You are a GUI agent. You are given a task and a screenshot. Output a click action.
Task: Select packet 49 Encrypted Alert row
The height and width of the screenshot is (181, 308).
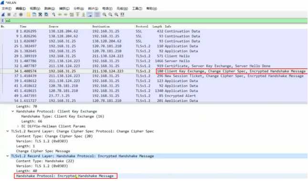(x=154, y=96)
